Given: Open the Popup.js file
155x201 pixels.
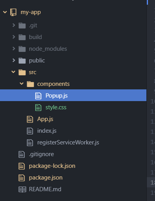Looking at the screenshot, I should pos(56,96).
